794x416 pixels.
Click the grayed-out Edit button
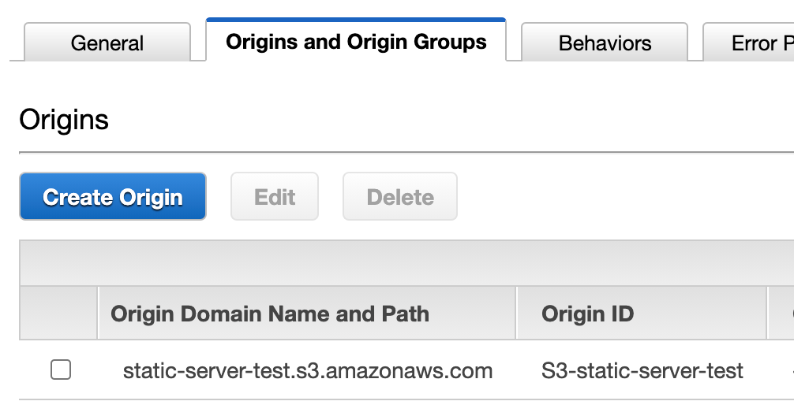pos(275,196)
